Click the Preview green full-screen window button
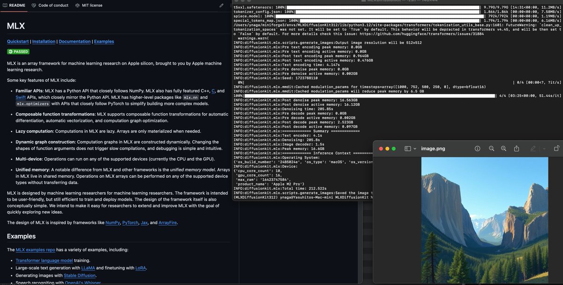 click(x=394, y=148)
